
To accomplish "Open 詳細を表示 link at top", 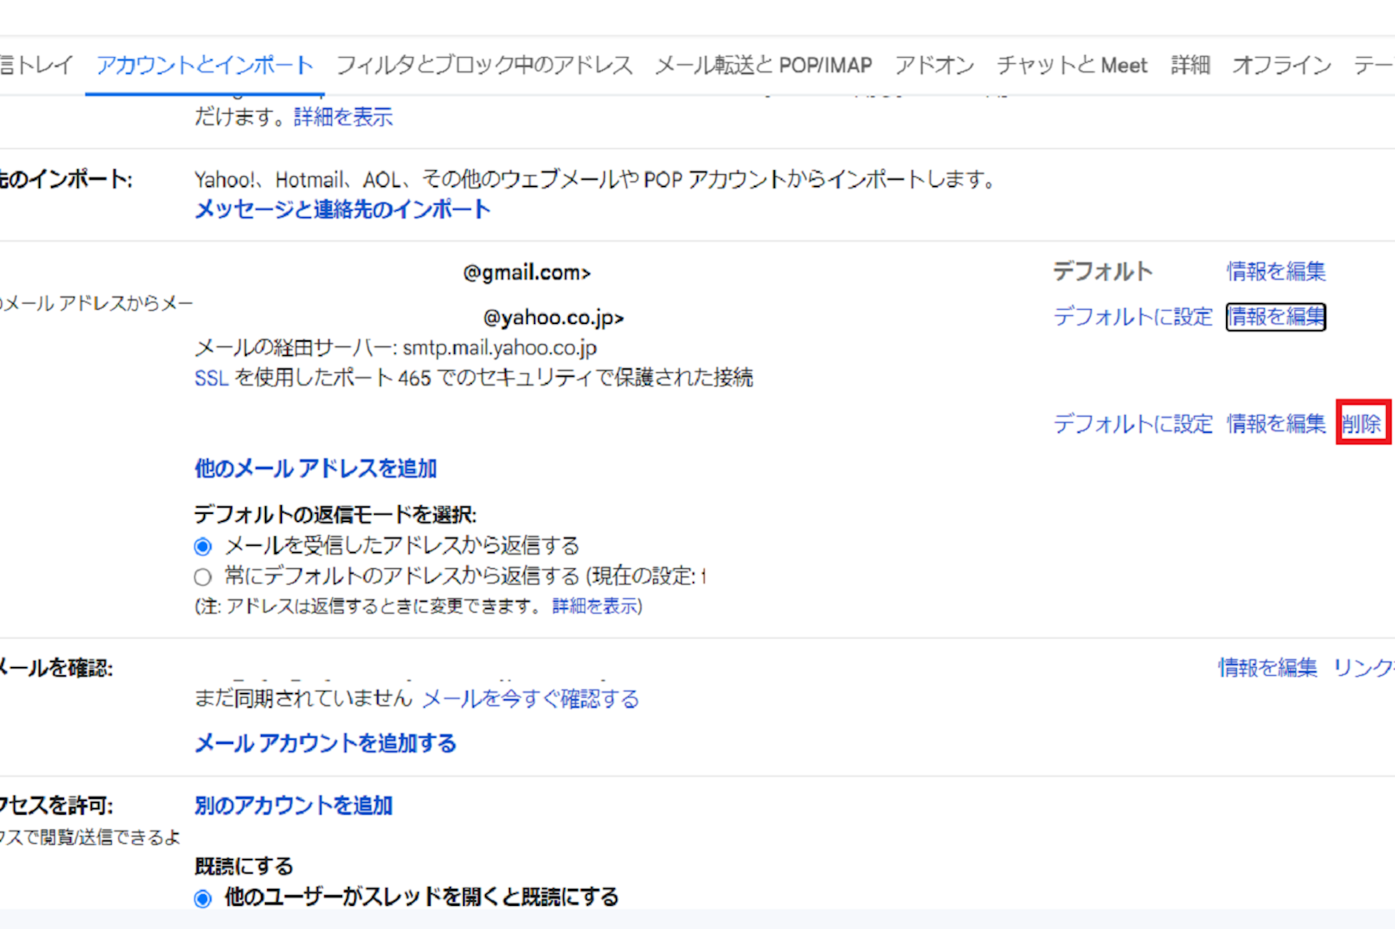I will click(x=343, y=117).
